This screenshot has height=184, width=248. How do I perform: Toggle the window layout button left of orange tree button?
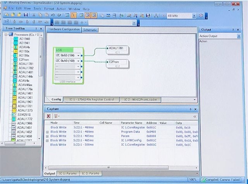coord(67,15)
